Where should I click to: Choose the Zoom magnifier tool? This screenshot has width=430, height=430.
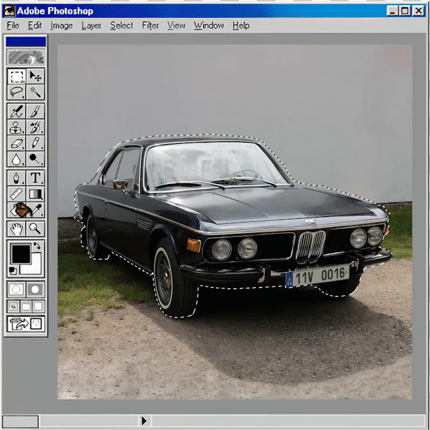36,228
